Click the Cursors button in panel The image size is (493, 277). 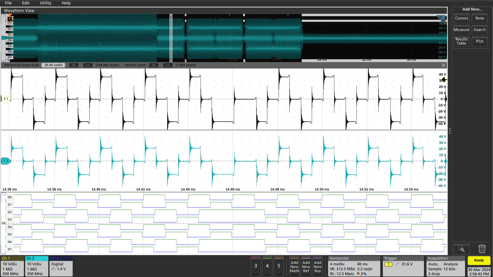click(461, 18)
